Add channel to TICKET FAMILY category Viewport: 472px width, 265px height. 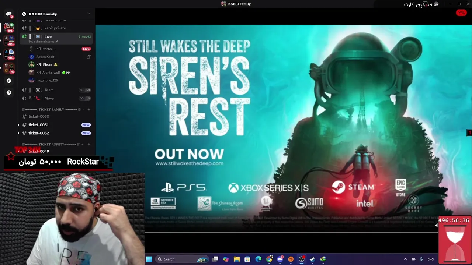(x=89, y=109)
